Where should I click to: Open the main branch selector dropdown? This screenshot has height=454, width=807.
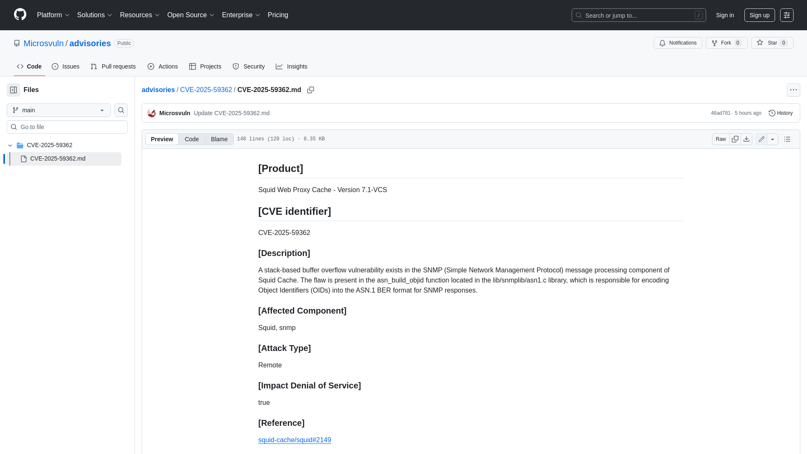click(x=59, y=110)
